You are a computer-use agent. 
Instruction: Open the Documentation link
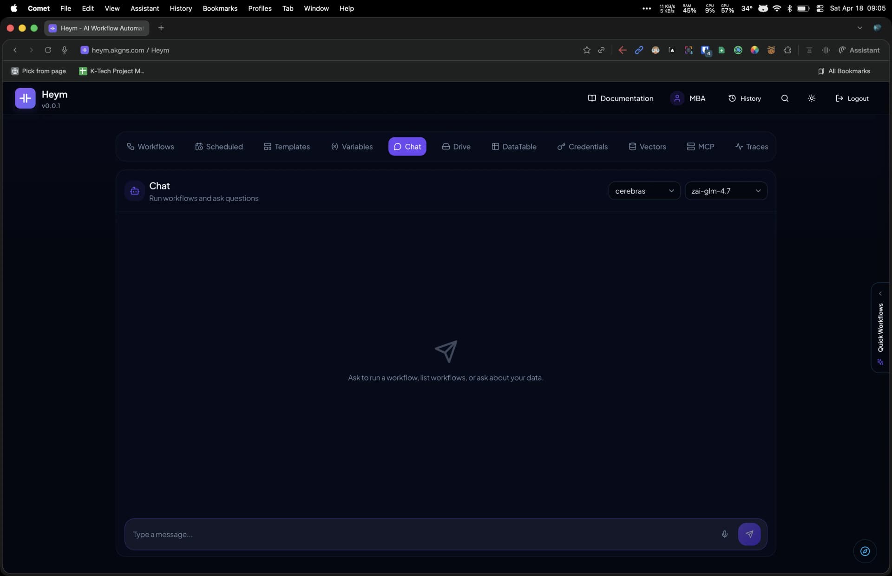(x=620, y=98)
